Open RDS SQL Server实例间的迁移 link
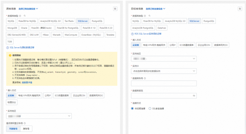 tap(148, 34)
